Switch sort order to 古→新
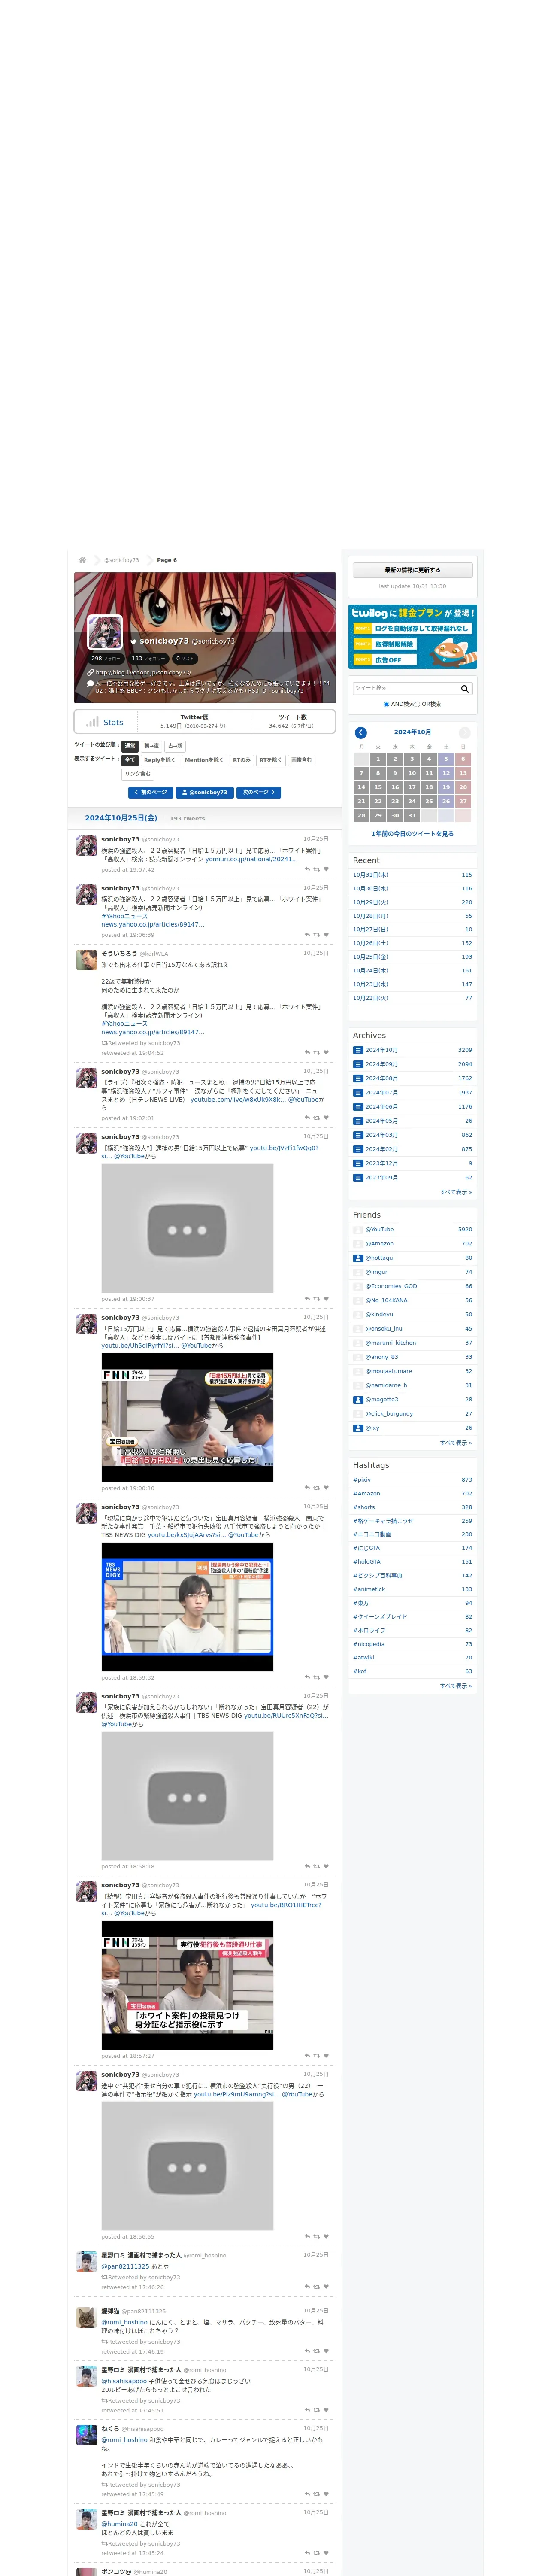 click(x=175, y=746)
